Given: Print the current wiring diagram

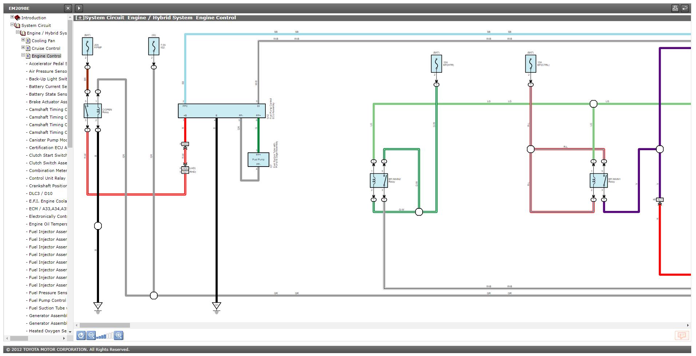Looking at the screenshot, I should [675, 8].
